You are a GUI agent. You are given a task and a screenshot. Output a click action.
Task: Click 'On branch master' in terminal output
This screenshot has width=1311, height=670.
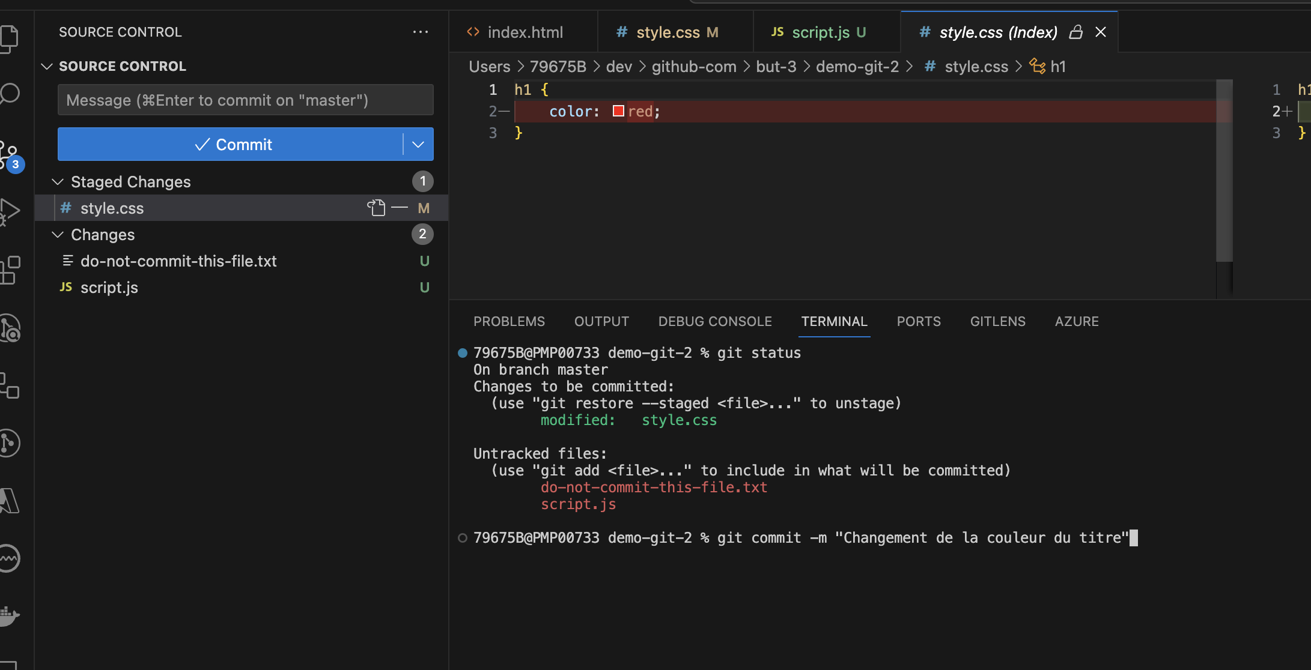coord(541,370)
